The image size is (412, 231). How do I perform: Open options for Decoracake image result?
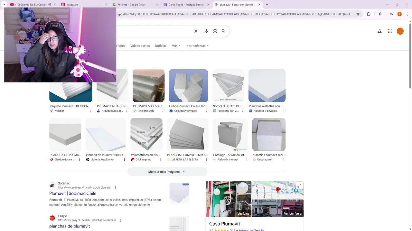284,159
